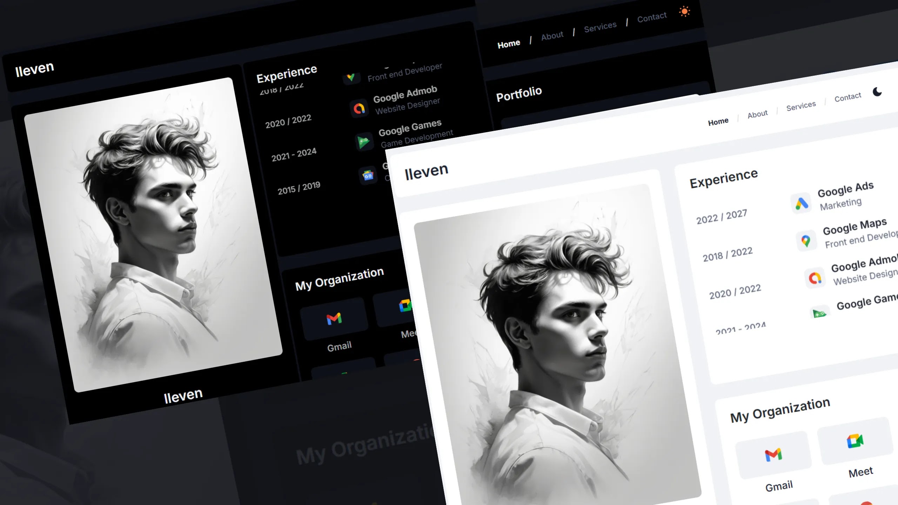Screen dimensions: 898x505
Task: Open Home in the dark page navigation
Action: (509, 44)
